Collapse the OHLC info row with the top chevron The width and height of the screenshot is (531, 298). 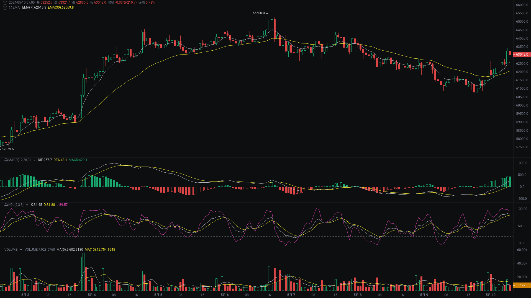point(5,2)
